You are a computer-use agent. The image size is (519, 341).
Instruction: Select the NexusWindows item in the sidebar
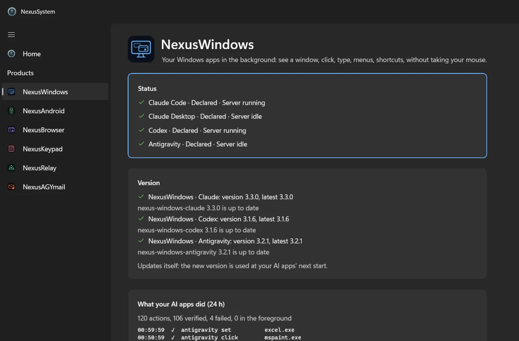pos(55,92)
